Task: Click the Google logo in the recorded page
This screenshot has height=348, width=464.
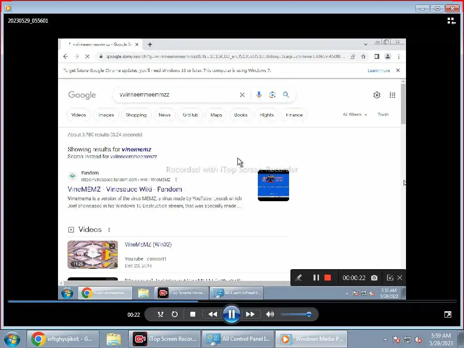Action: pyautogui.click(x=82, y=95)
